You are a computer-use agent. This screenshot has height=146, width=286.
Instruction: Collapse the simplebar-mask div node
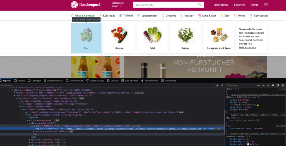click(20, 107)
